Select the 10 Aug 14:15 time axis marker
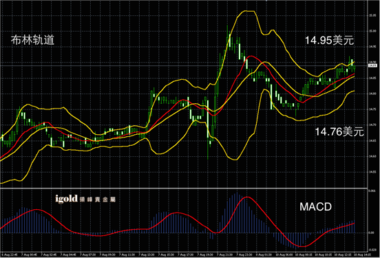This screenshot has height=258, width=380. 362,255
